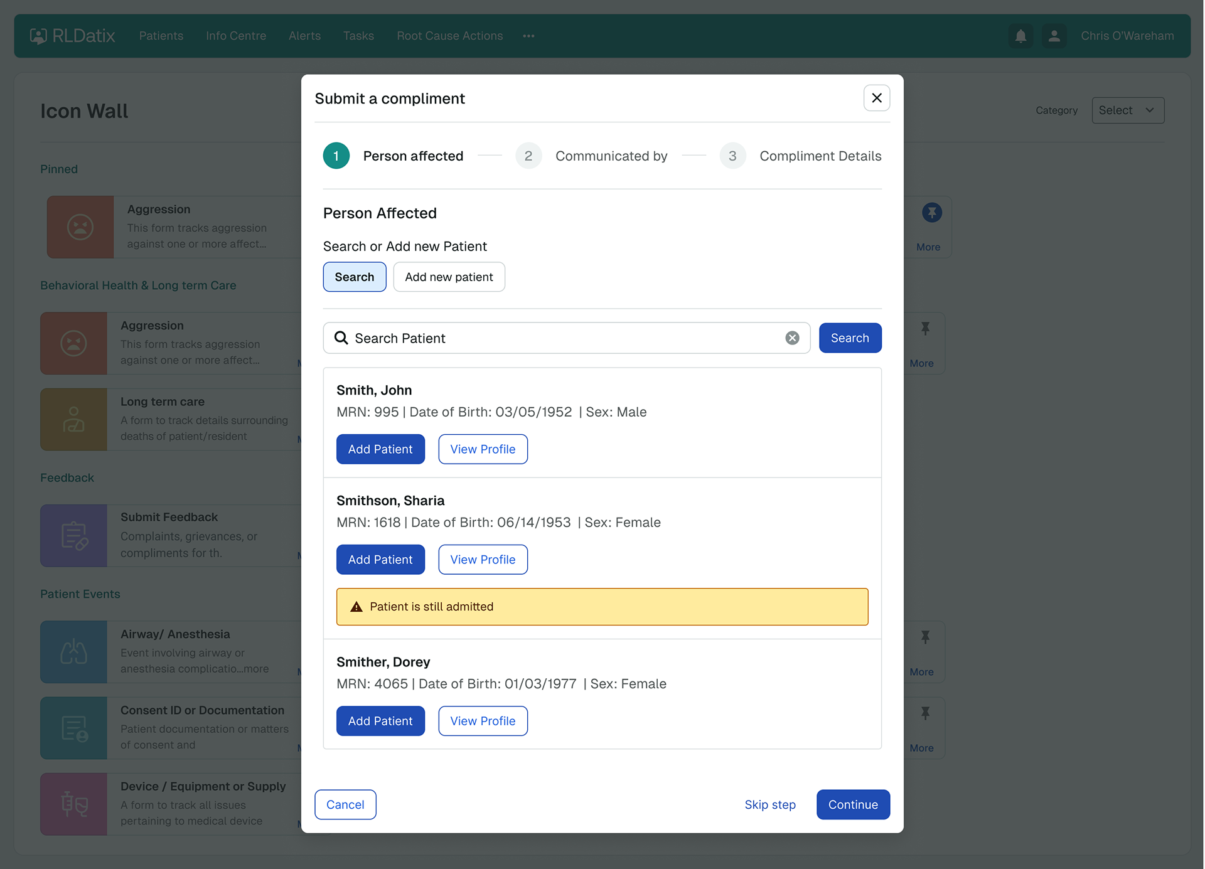Click the Patient is still admitted banner

602,607
